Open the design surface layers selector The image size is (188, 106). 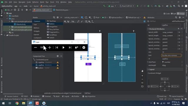[82, 17]
